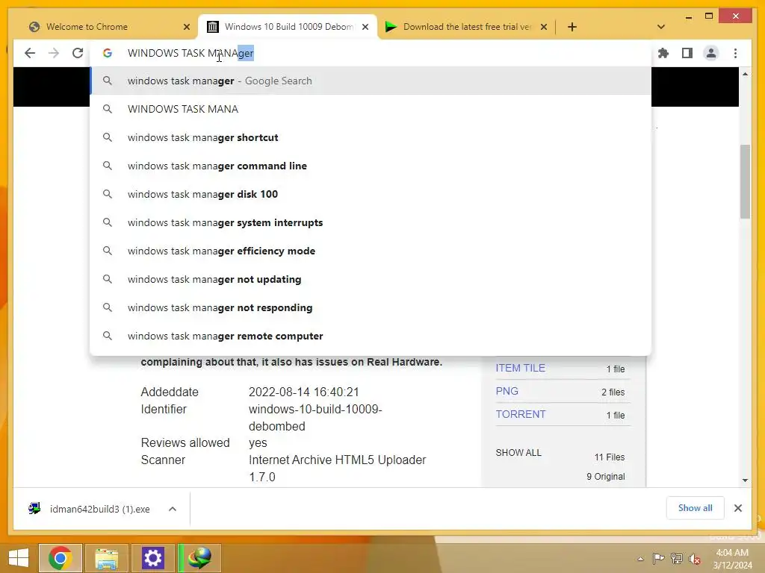Open the TORRENT download link
The width and height of the screenshot is (765, 573).
(x=521, y=414)
